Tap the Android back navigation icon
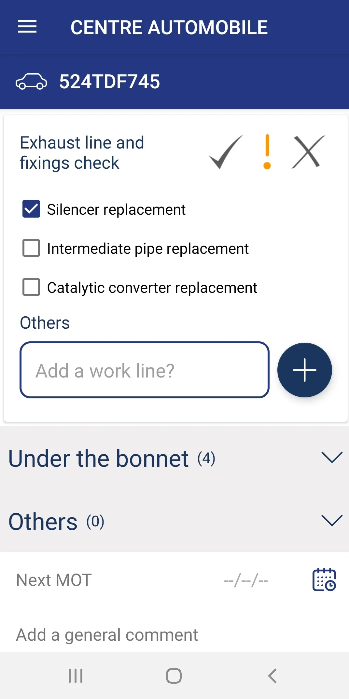 [272, 676]
